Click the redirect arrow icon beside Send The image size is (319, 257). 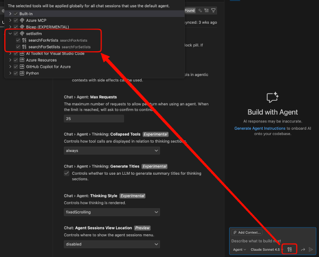(303, 249)
